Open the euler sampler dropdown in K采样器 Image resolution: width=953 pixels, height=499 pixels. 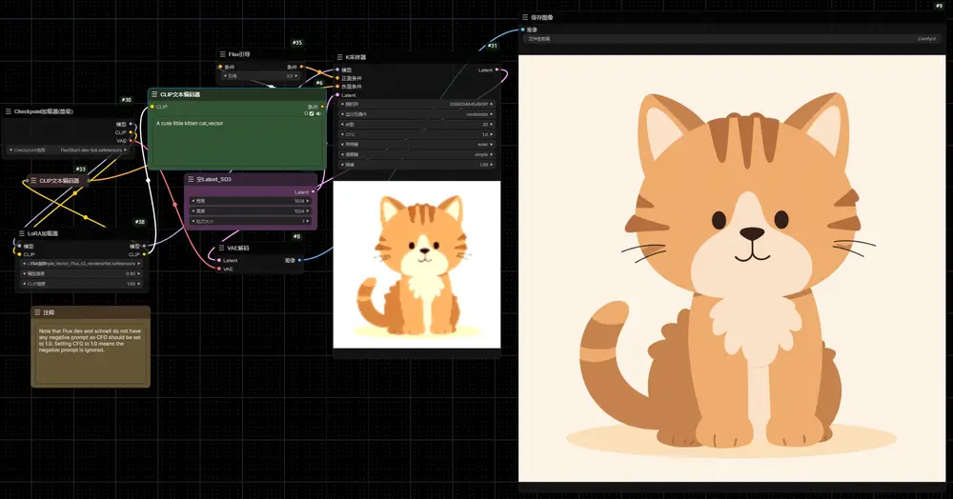[x=417, y=145]
